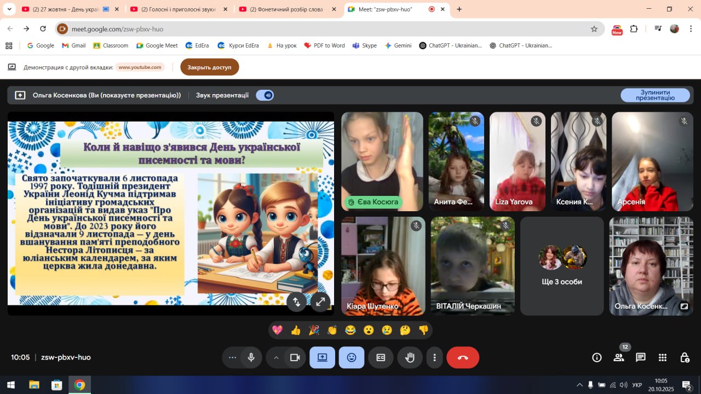Expand the presentation to full screen
This screenshot has height=394, width=701.
pyautogui.click(x=320, y=302)
